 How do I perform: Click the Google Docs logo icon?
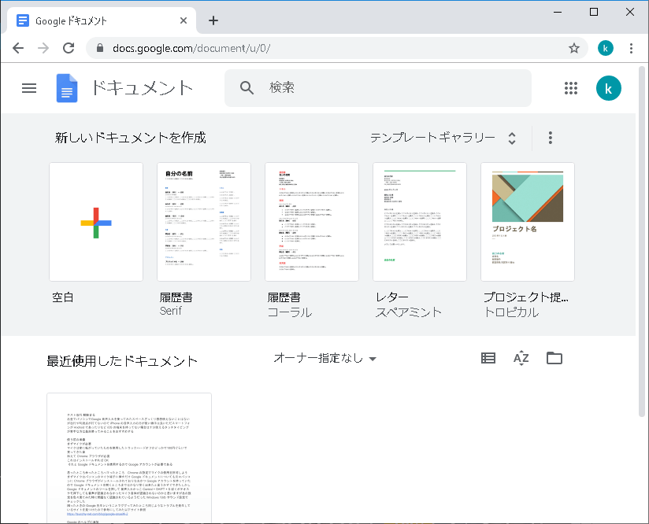[67, 88]
